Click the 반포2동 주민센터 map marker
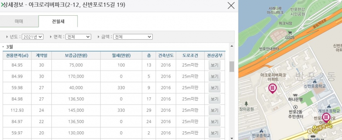The image size is (342, 140). coord(296,107)
